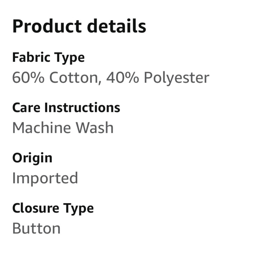This screenshot has width=258, height=258.
Task: Click the Button closure value
Action: [x=36, y=228]
